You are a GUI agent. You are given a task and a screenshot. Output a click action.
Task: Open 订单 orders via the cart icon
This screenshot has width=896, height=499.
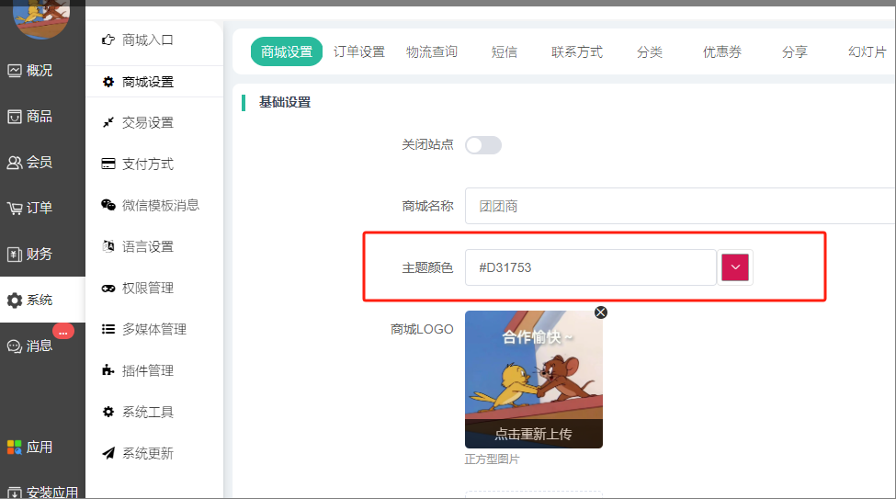coord(15,209)
